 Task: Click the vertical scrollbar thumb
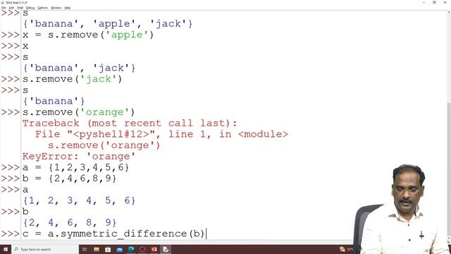(x=448, y=170)
